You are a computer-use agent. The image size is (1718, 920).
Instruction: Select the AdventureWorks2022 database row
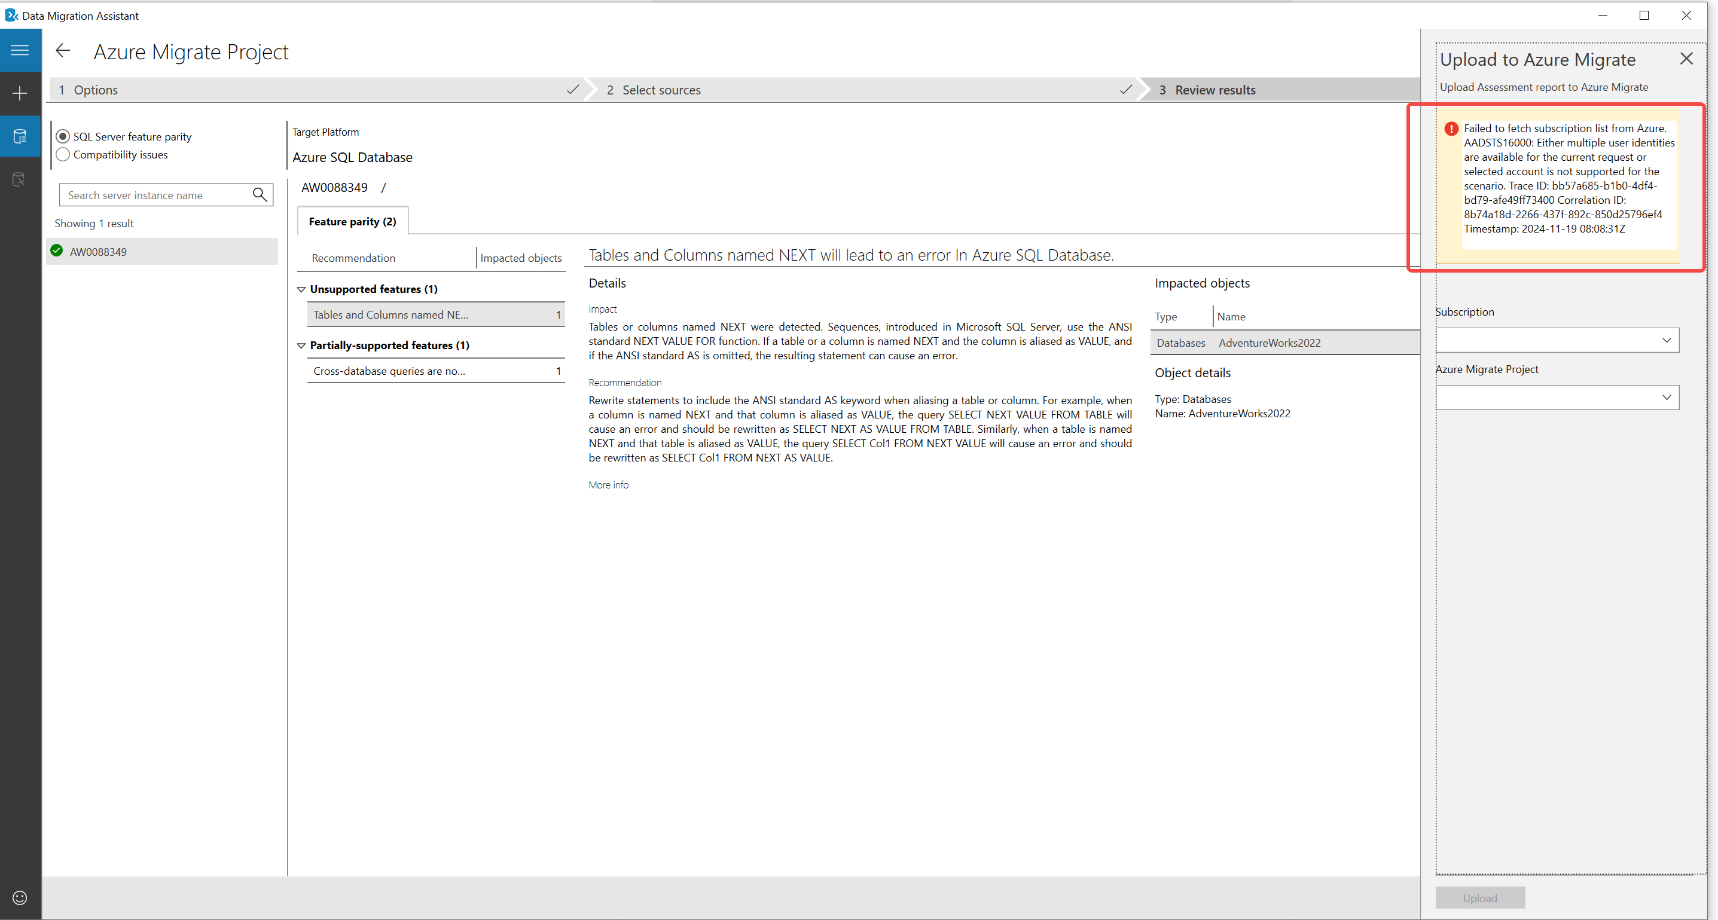pos(1285,343)
